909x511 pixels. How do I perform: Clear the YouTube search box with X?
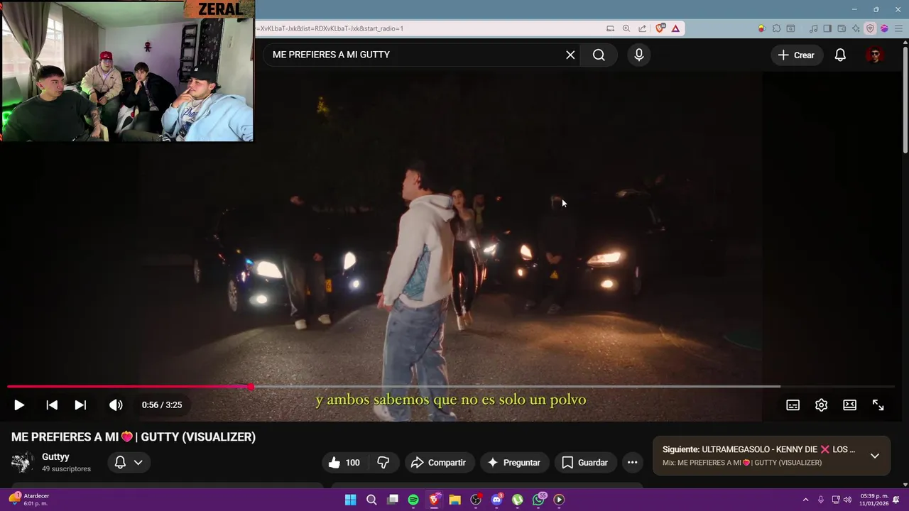(x=570, y=55)
